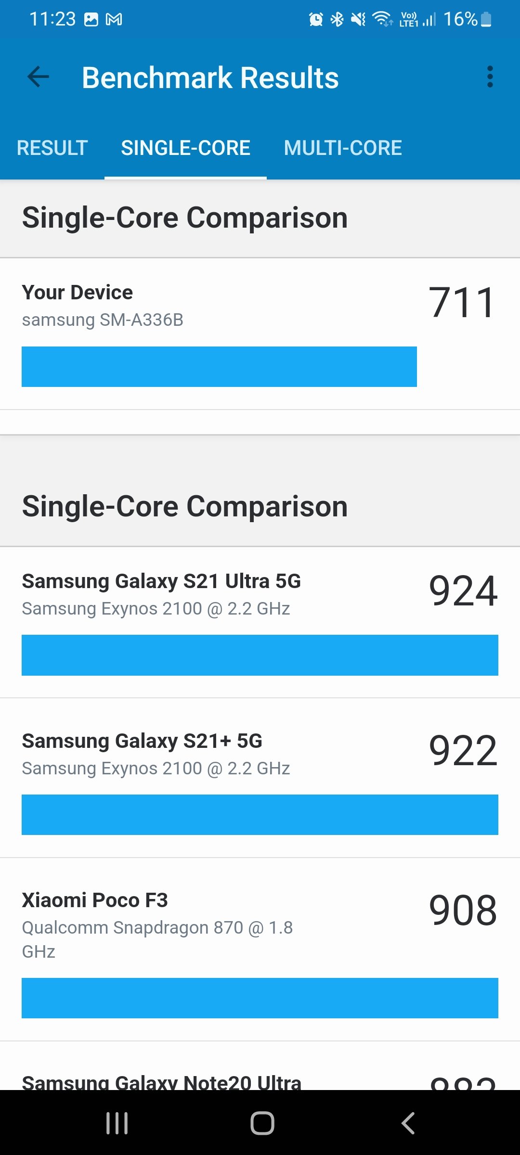
Task: Tap the Wi-Fi status icon
Action: click(x=383, y=19)
